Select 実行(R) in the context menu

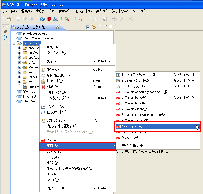pos(78,146)
